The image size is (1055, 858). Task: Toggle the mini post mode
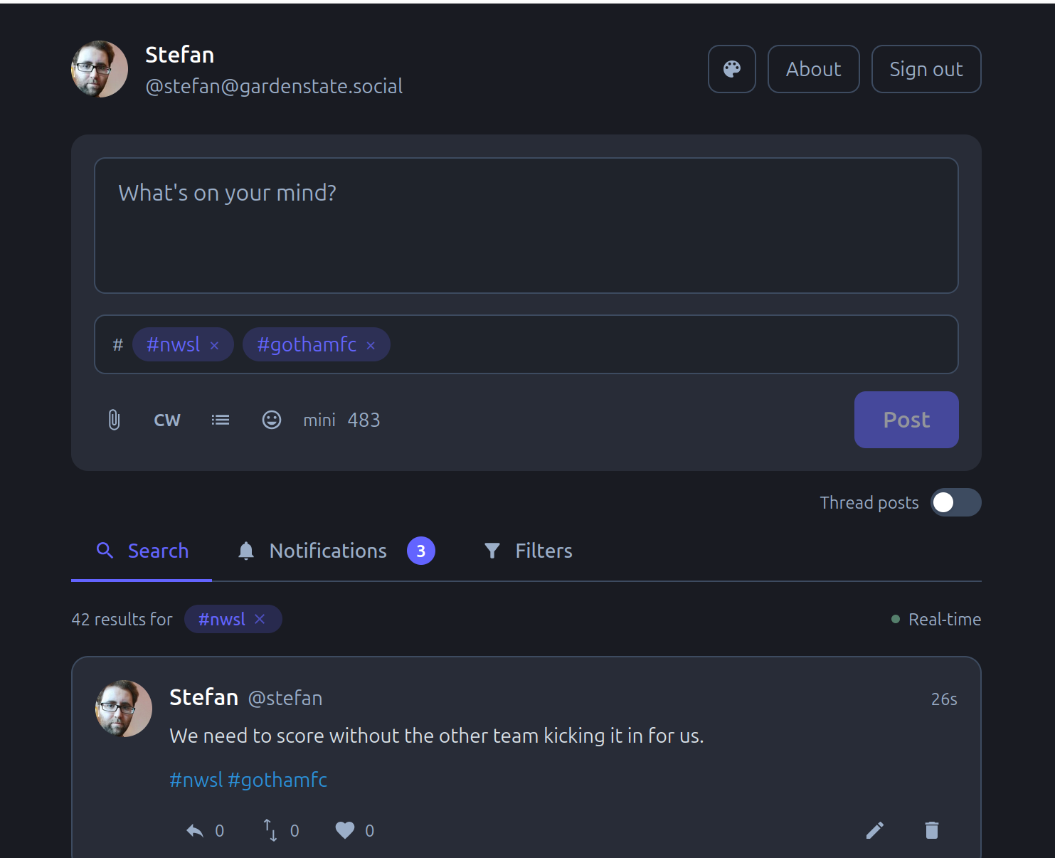(319, 420)
